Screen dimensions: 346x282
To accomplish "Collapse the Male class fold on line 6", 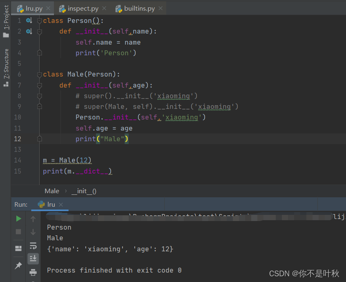I will 40,75.
